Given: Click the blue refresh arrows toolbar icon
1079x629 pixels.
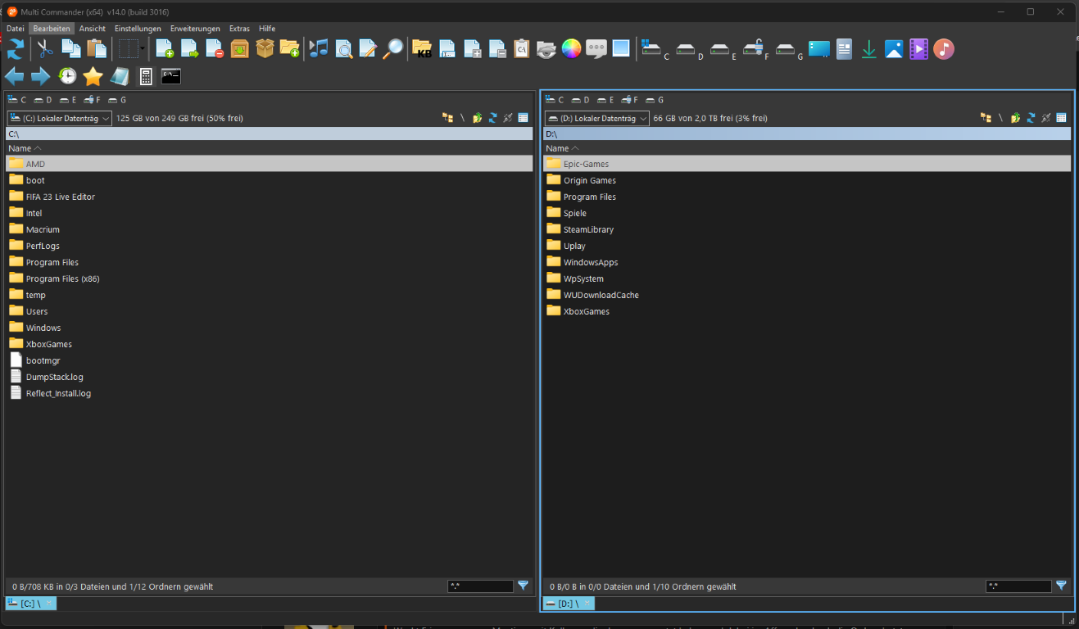Looking at the screenshot, I should (15, 49).
